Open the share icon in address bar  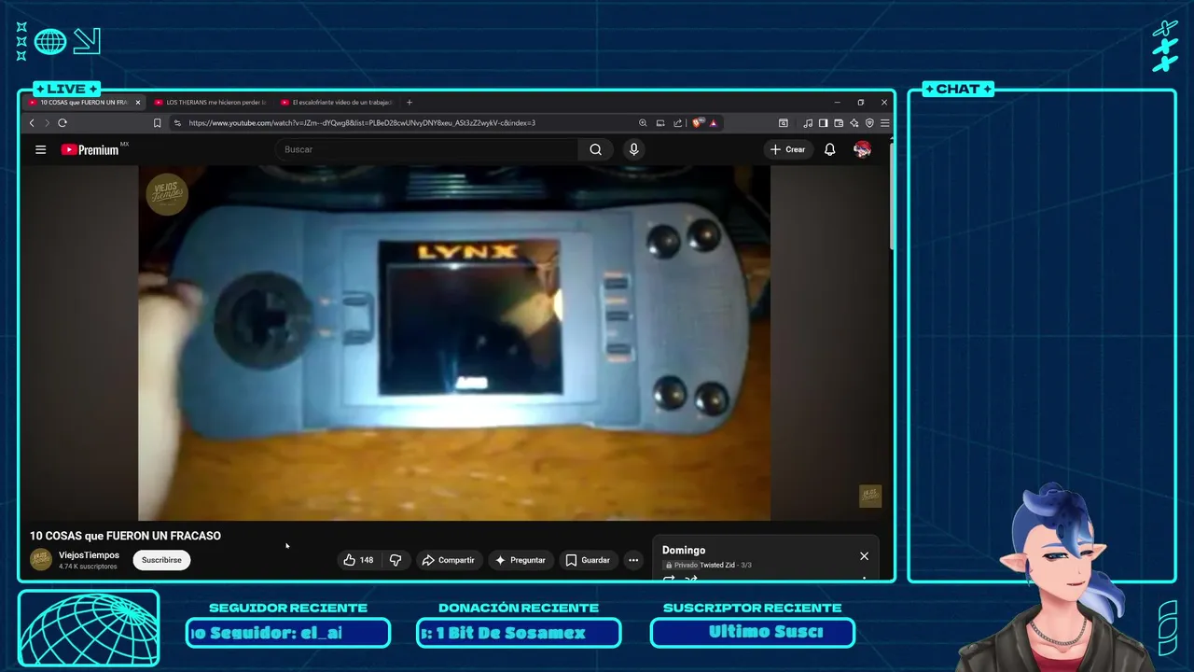point(678,122)
